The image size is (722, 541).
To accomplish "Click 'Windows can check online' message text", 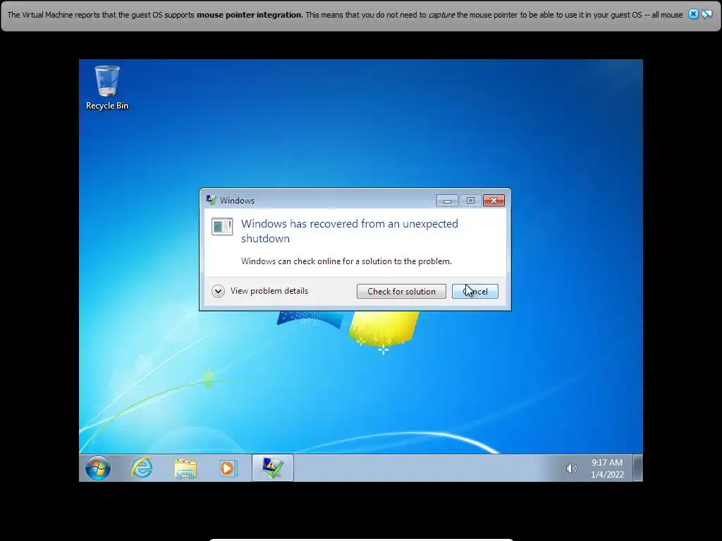I will click(346, 261).
